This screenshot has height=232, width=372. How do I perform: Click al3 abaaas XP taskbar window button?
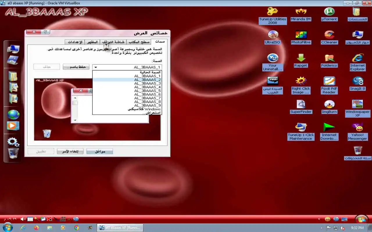120,228
